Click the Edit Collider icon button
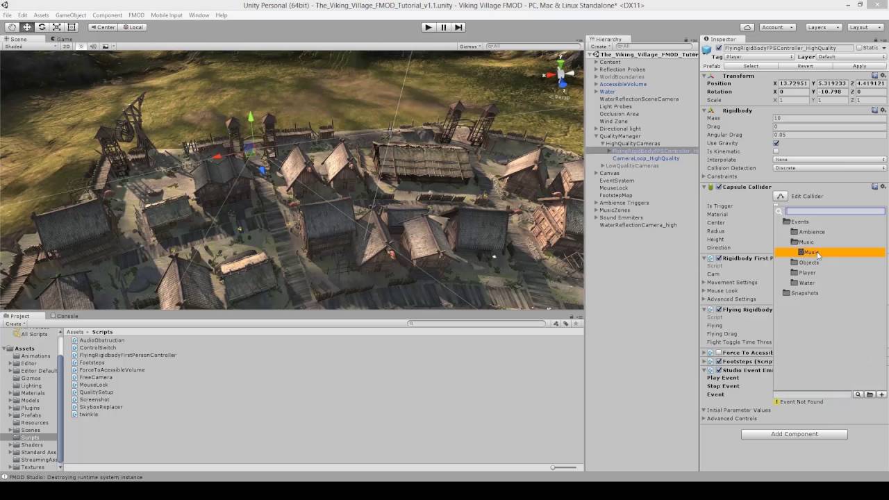 click(781, 197)
